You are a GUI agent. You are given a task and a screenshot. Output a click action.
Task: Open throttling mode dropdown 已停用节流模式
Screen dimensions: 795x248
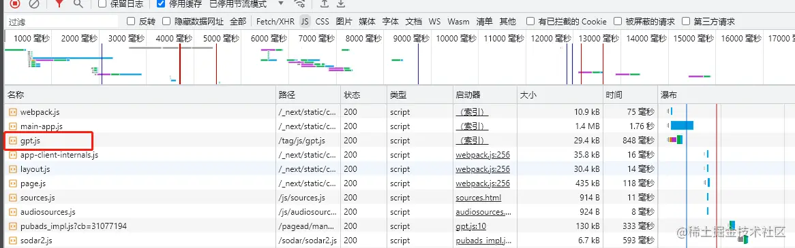246,3
